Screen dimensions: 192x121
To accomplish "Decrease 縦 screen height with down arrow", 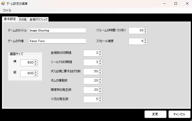I will coord(36,75).
